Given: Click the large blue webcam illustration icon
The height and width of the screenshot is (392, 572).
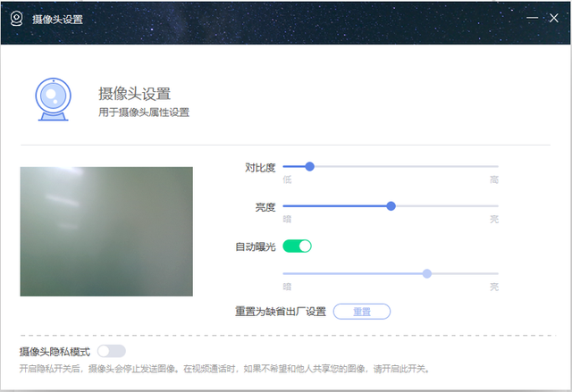Looking at the screenshot, I should [x=54, y=99].
